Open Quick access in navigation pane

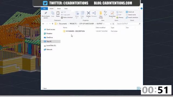point(49,29)
